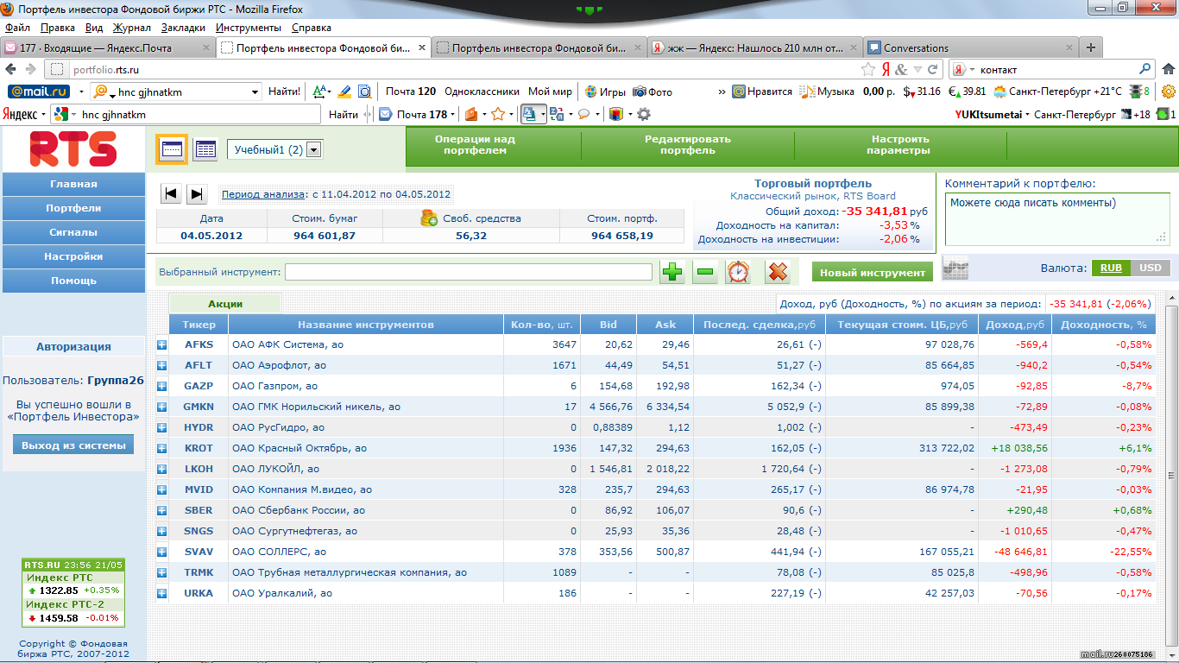Switch to the Яндекс.Почта Входящие tab
Viewport: 1179px width, 663px height.
point(107,48)
